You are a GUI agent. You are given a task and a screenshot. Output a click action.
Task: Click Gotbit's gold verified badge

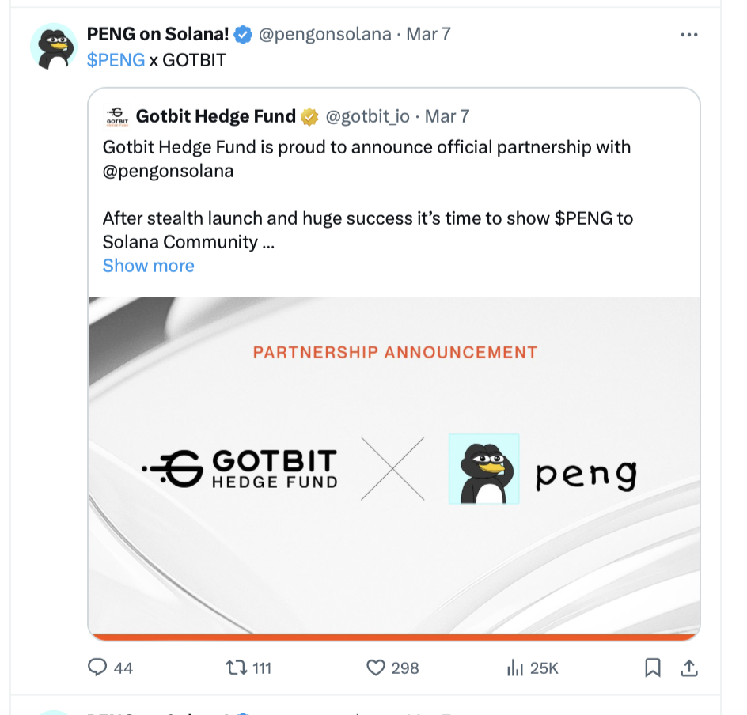(x=309, y=117)
